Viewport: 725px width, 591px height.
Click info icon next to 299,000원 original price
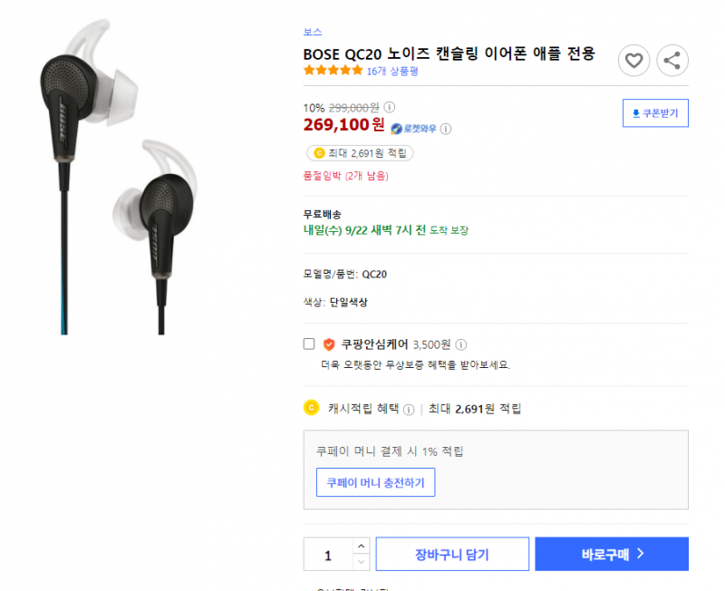tap(390, 107)
